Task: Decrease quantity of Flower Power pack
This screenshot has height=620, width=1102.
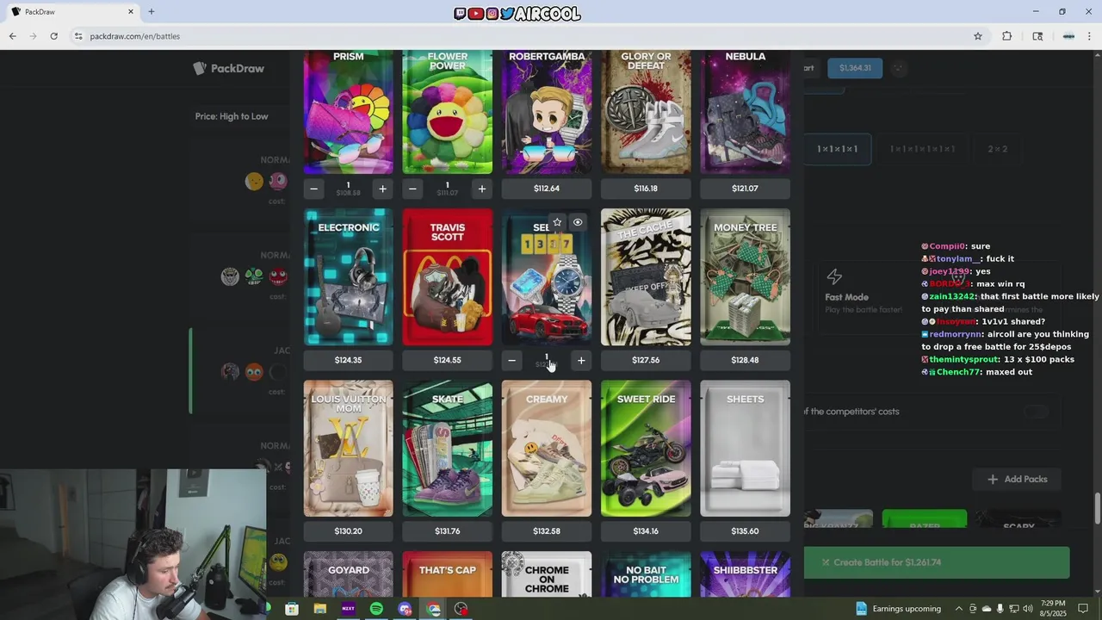Action: pyautogui.click(x=412, y=189)
